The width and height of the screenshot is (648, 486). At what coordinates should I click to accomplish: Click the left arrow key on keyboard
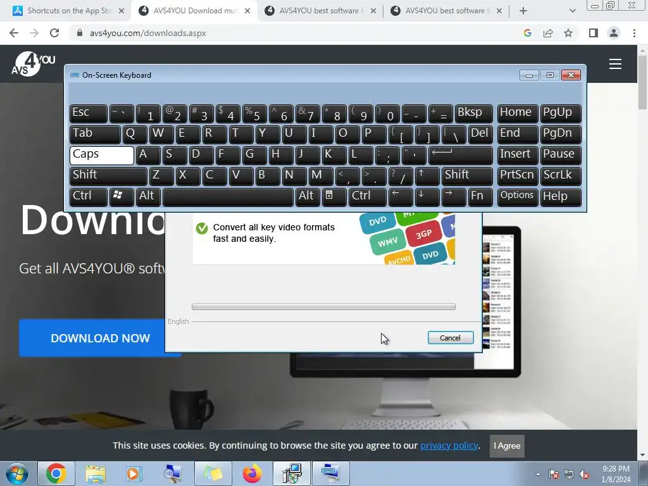pyautogui.click(x=401, y=197)
